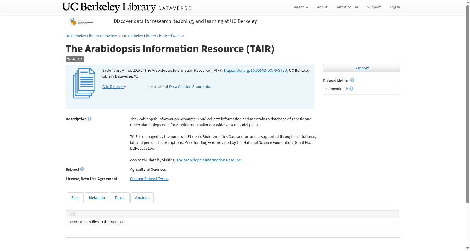The height and width of the screenshot is (251, 470).
Task: Open the Data Citation Standards link
Action: click(189, 87)
